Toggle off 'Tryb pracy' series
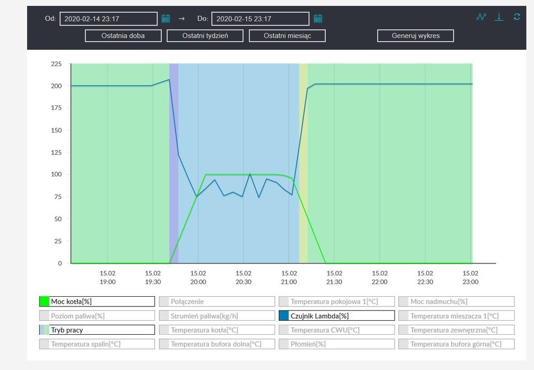 (101, 330)
